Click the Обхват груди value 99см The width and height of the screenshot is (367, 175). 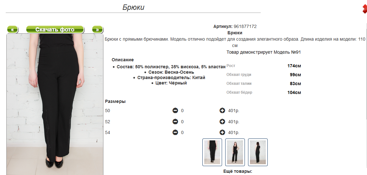click(x=295, y=75)
